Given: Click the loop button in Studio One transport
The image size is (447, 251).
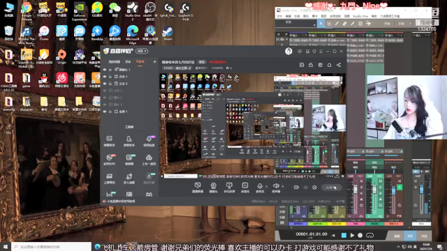Looking at the screenshot, I should point(369,236).
